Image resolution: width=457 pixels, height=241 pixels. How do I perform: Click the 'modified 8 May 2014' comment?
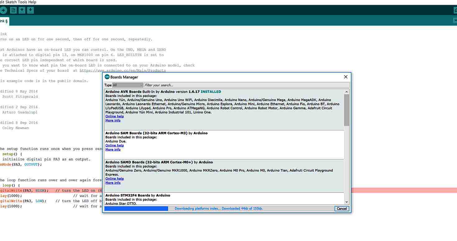click(19, 91)
